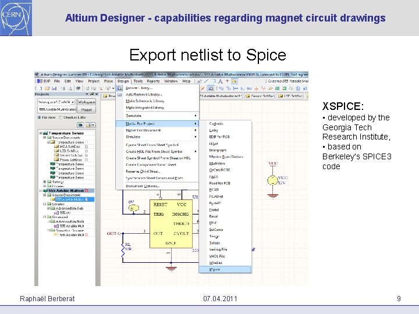Select the Temperature Sensor project node

[x=63, y=133]
